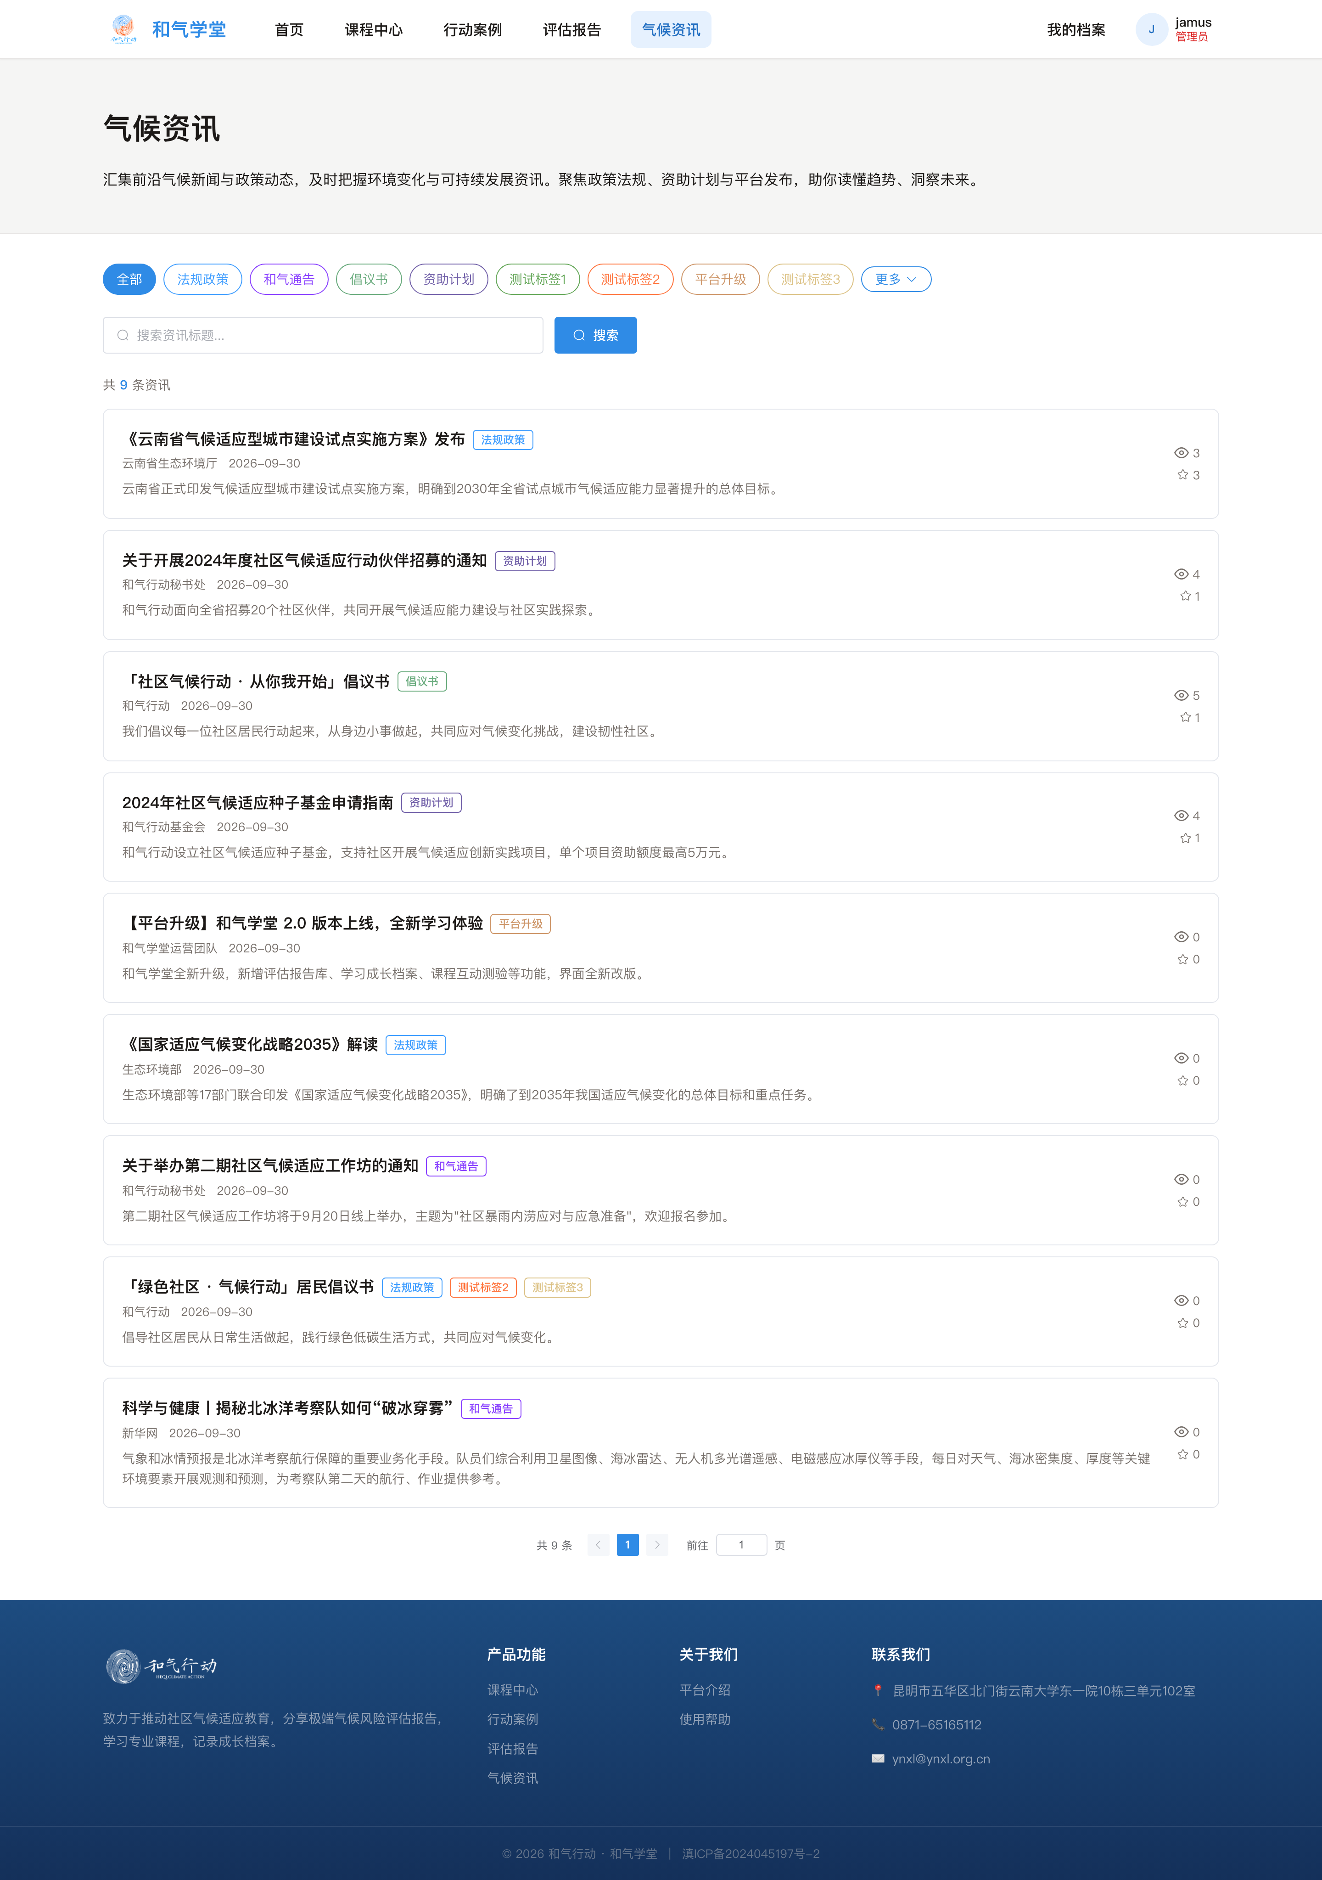
Task: Click the 搜索资讯标题 search input field
Action: point(323,335)
